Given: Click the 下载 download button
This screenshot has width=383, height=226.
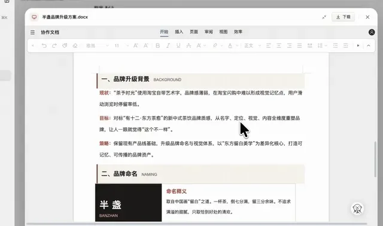Looking at the screenshot, I should click(343, 17).
